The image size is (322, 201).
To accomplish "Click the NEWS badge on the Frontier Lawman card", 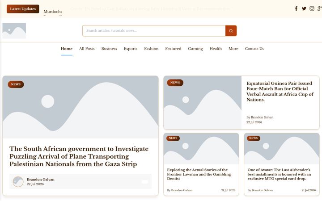I will 173,138.
